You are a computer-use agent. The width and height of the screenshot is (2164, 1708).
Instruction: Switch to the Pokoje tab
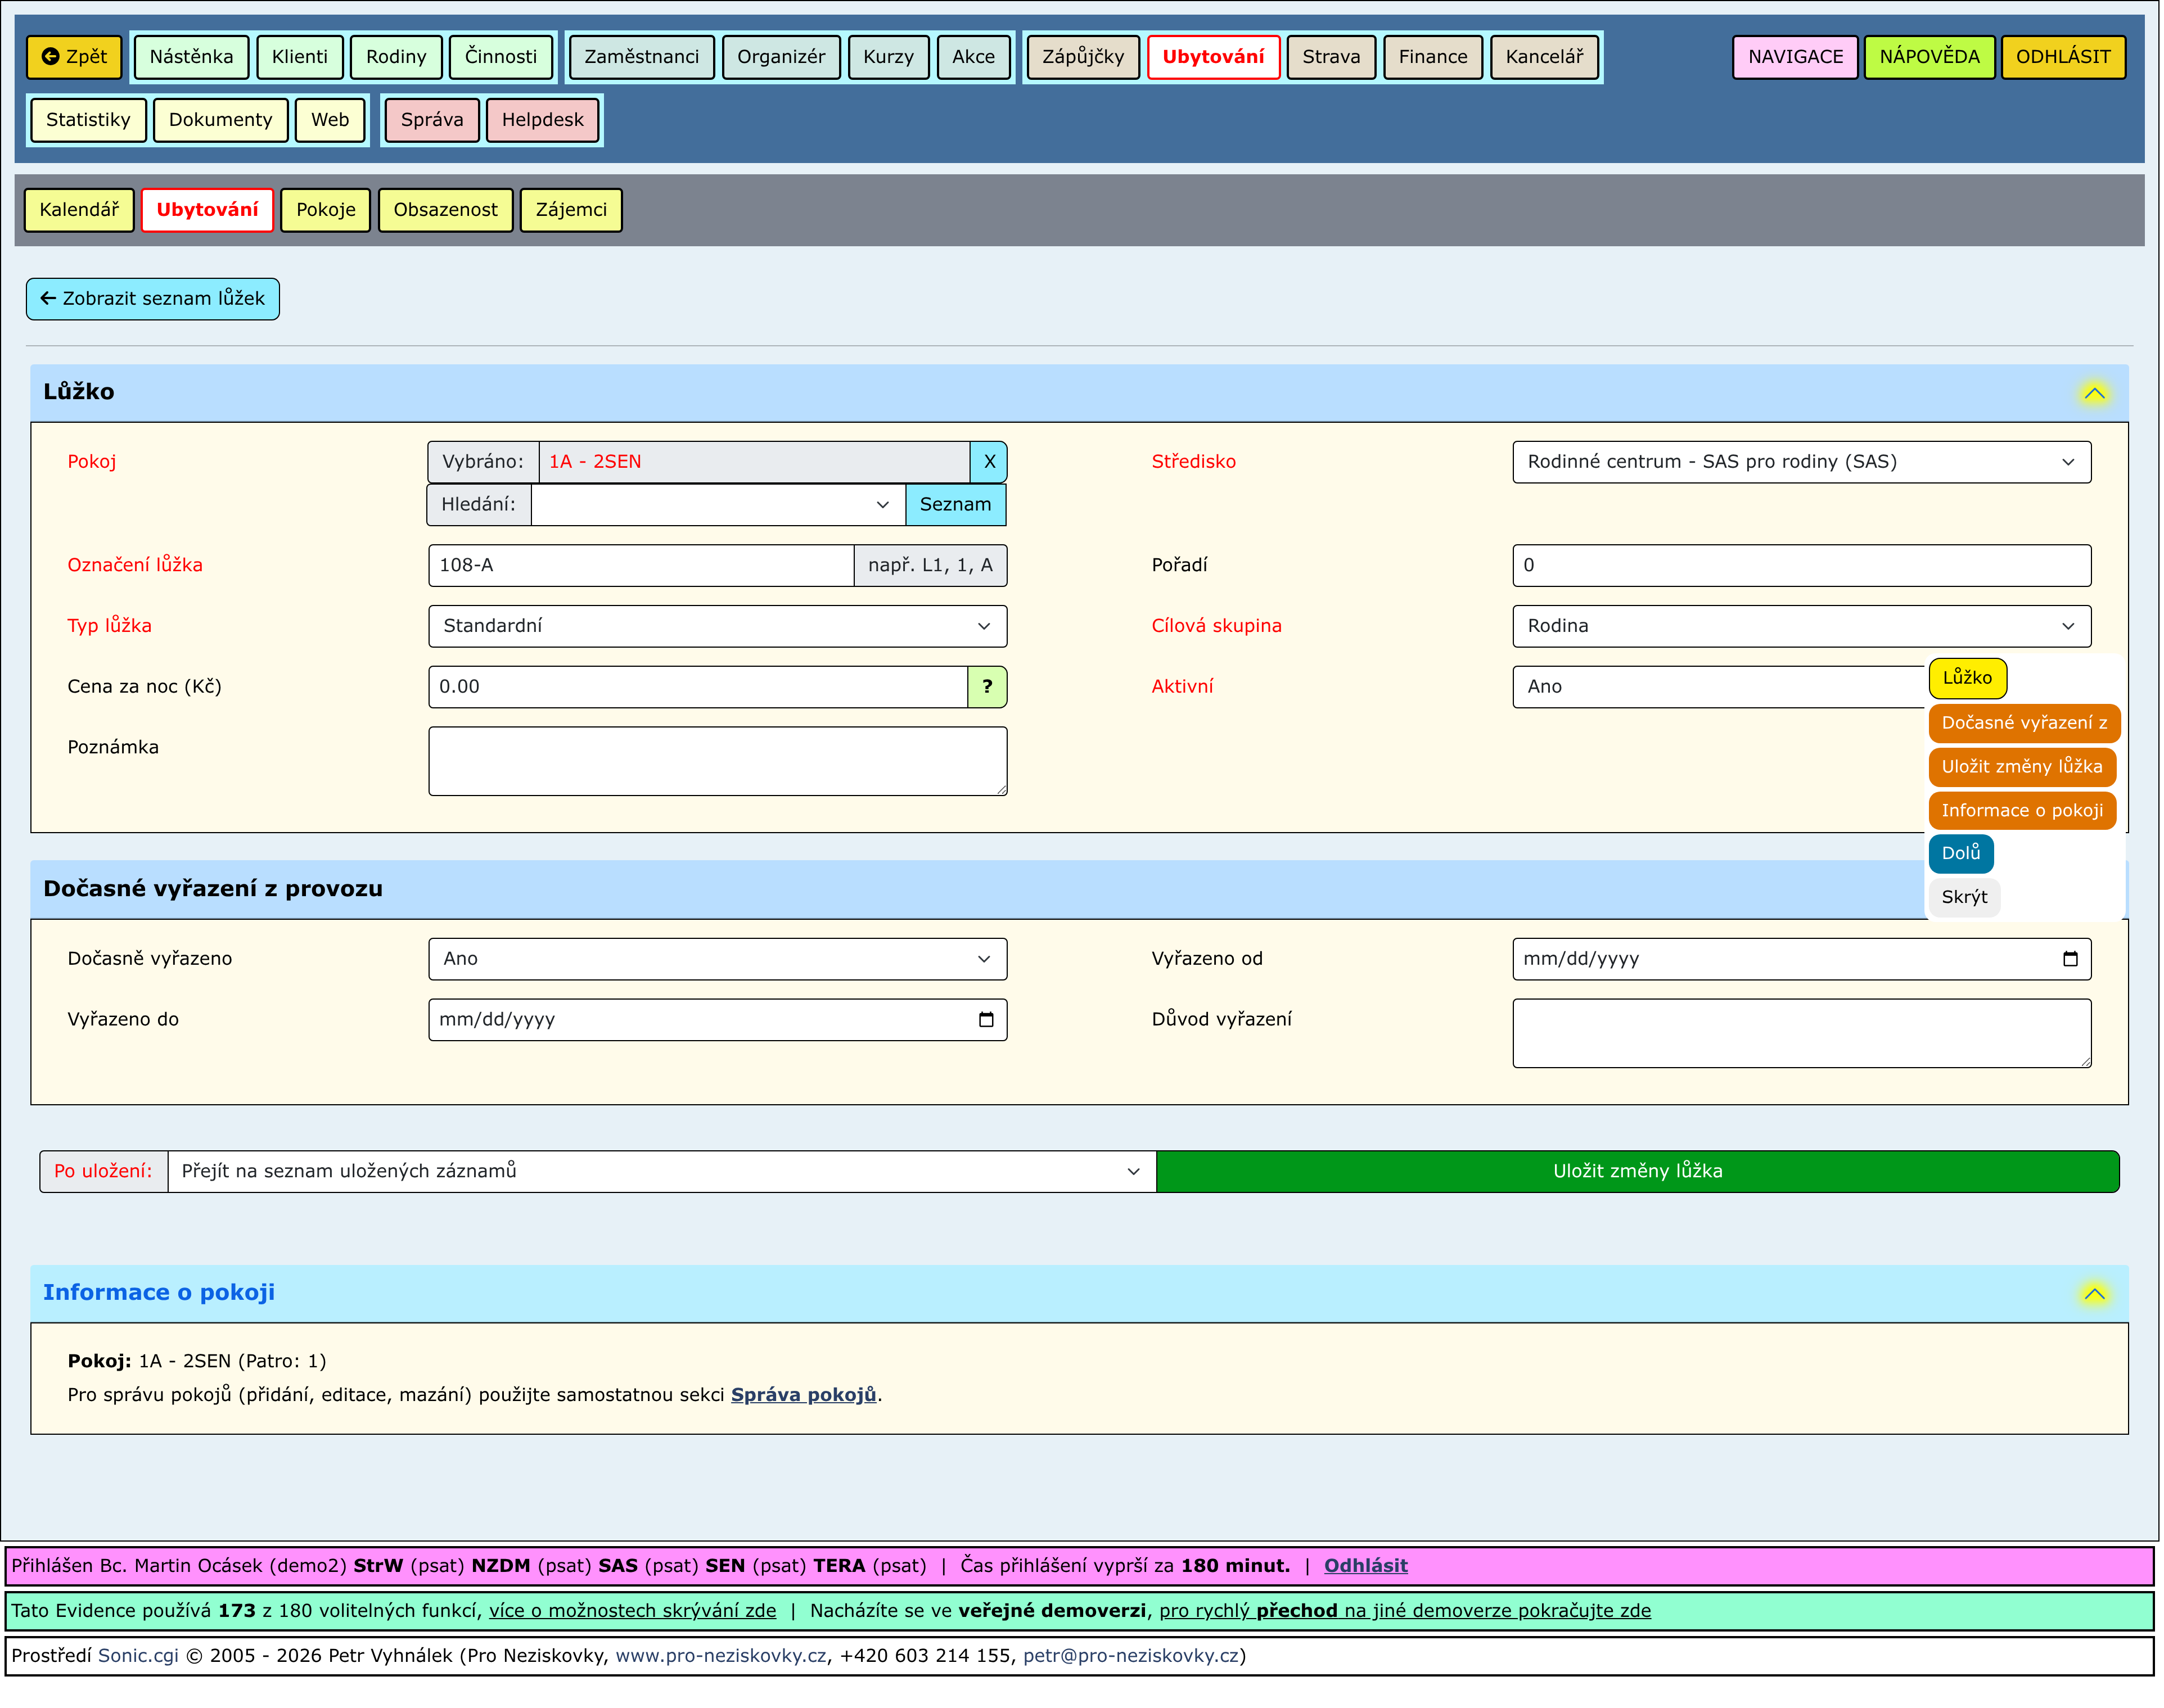tap(325, 210)
